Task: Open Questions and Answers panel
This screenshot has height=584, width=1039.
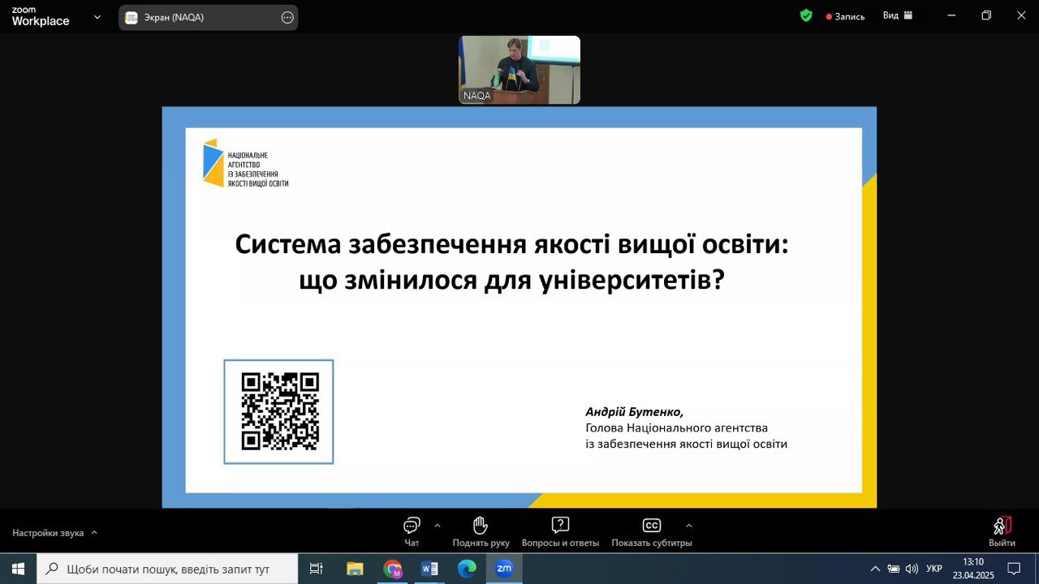Action: point(560,530)
